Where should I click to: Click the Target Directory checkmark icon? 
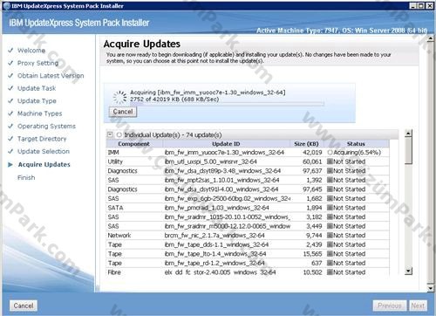[x=10, y=139]
